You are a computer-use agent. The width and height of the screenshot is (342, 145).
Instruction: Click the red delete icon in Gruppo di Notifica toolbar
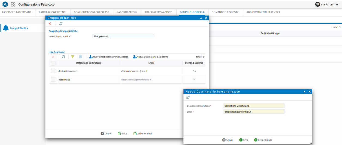(x=50, y=24)
